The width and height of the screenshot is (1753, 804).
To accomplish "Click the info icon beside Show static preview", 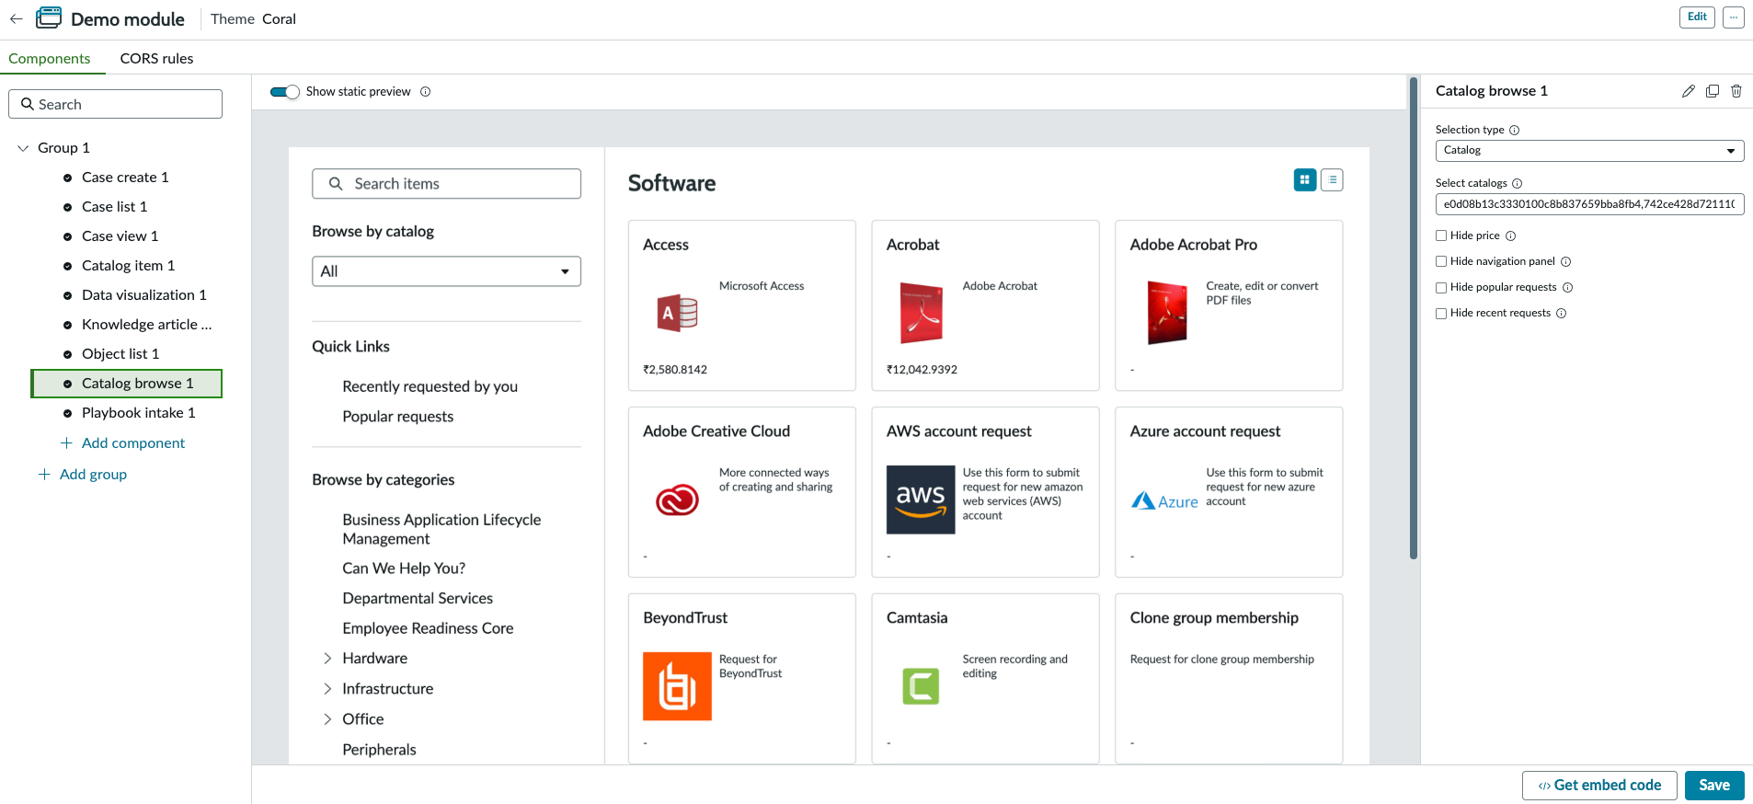I will tap(425, 92).
